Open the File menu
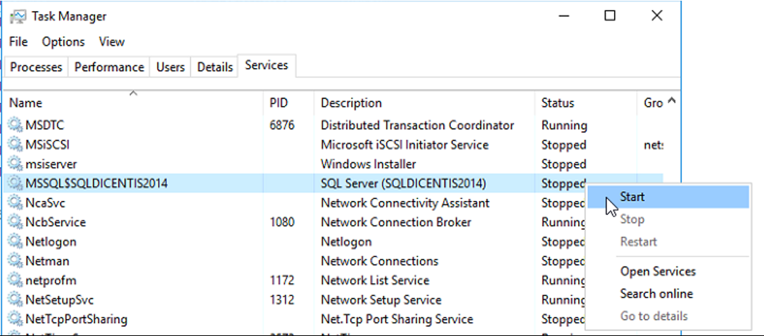The height and width of the screenshot is (336, 764). tap(18, 42)
